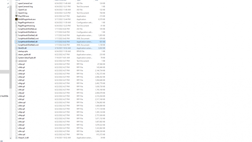The height and width of the screenshot is (142, 252).
Task: Click the RPHS File type of startup.rphs
Action: click(x=80, y=51)
